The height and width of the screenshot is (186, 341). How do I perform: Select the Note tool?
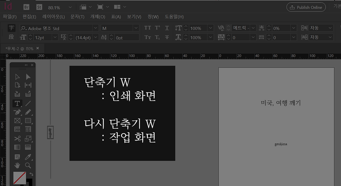click(x=17, y=157)
